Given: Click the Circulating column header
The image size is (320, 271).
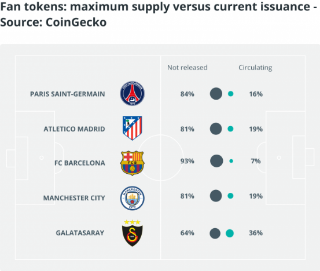Looking at the screenshot, I should point(255,68).
